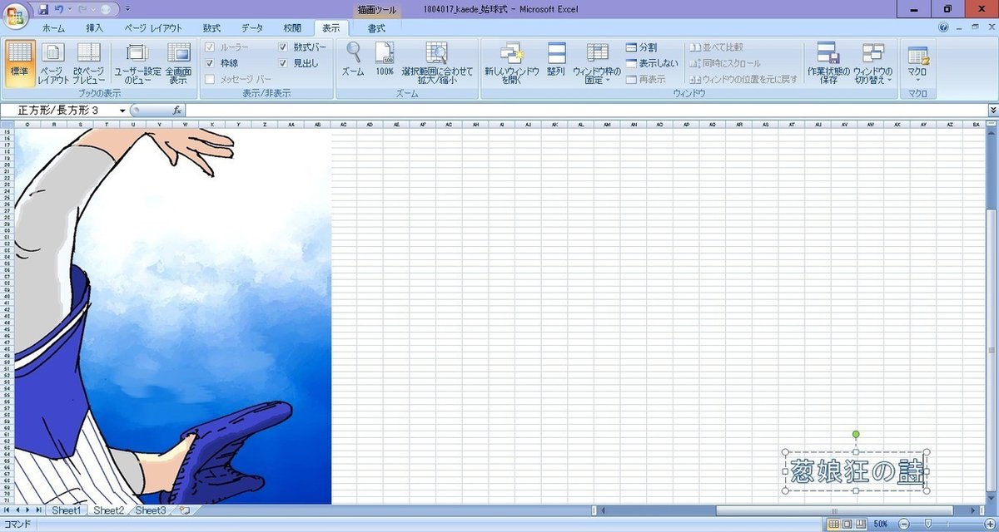
Task: Open Excel Help question mark icon
Action: [x=943, y=27]
